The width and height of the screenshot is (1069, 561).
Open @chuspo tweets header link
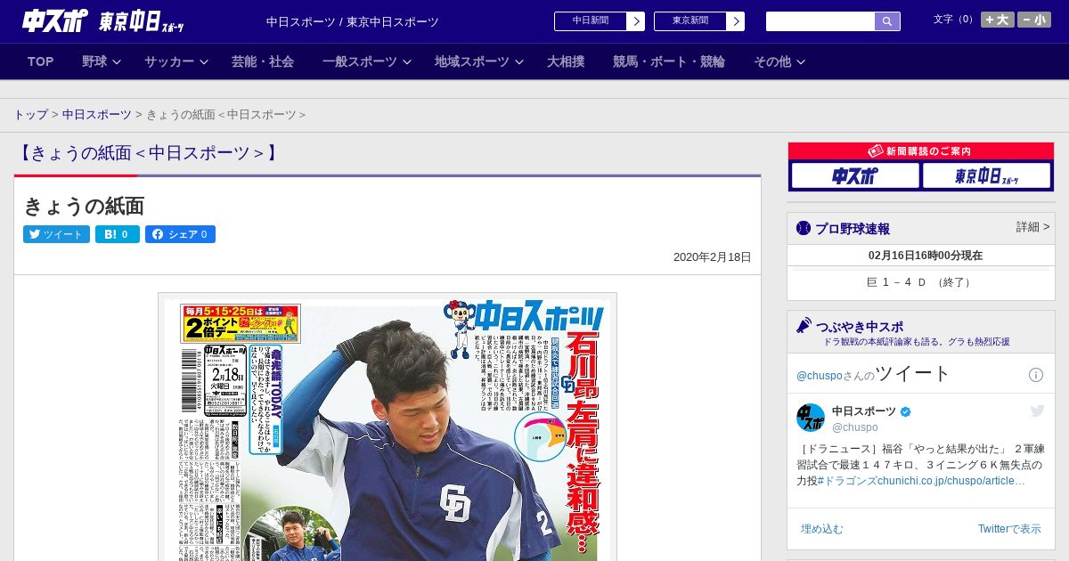pos(874,374)
